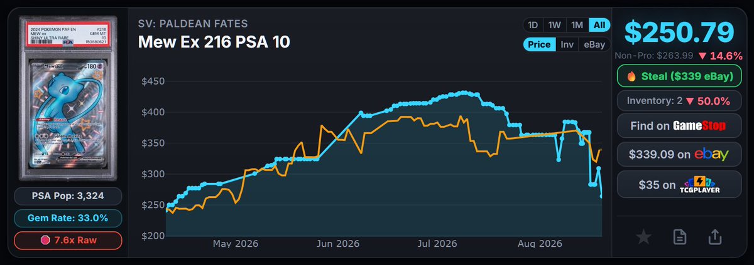Share this card using the upload icon

[x=714, y=237]
